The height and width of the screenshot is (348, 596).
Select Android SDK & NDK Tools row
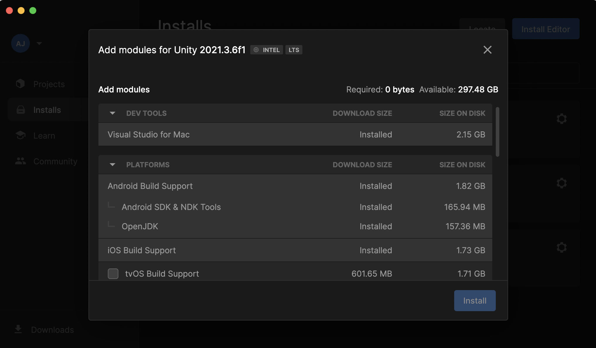[295, 207]
